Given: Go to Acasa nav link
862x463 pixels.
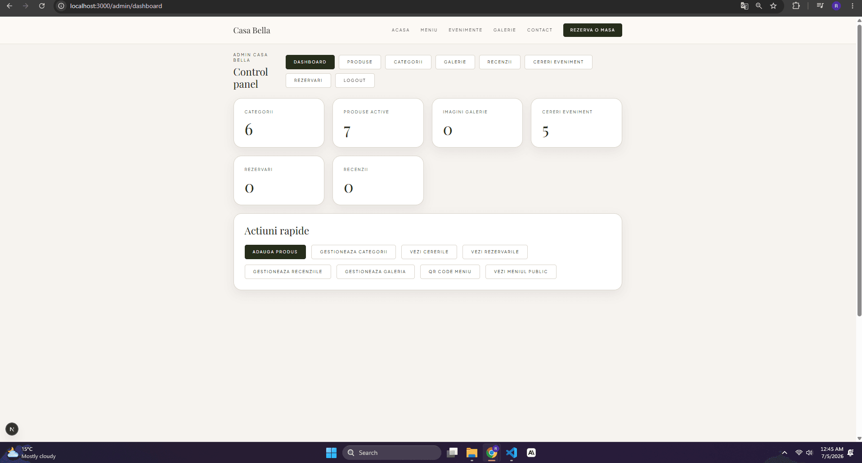Looking at the screenshot, I should [400, 30].
